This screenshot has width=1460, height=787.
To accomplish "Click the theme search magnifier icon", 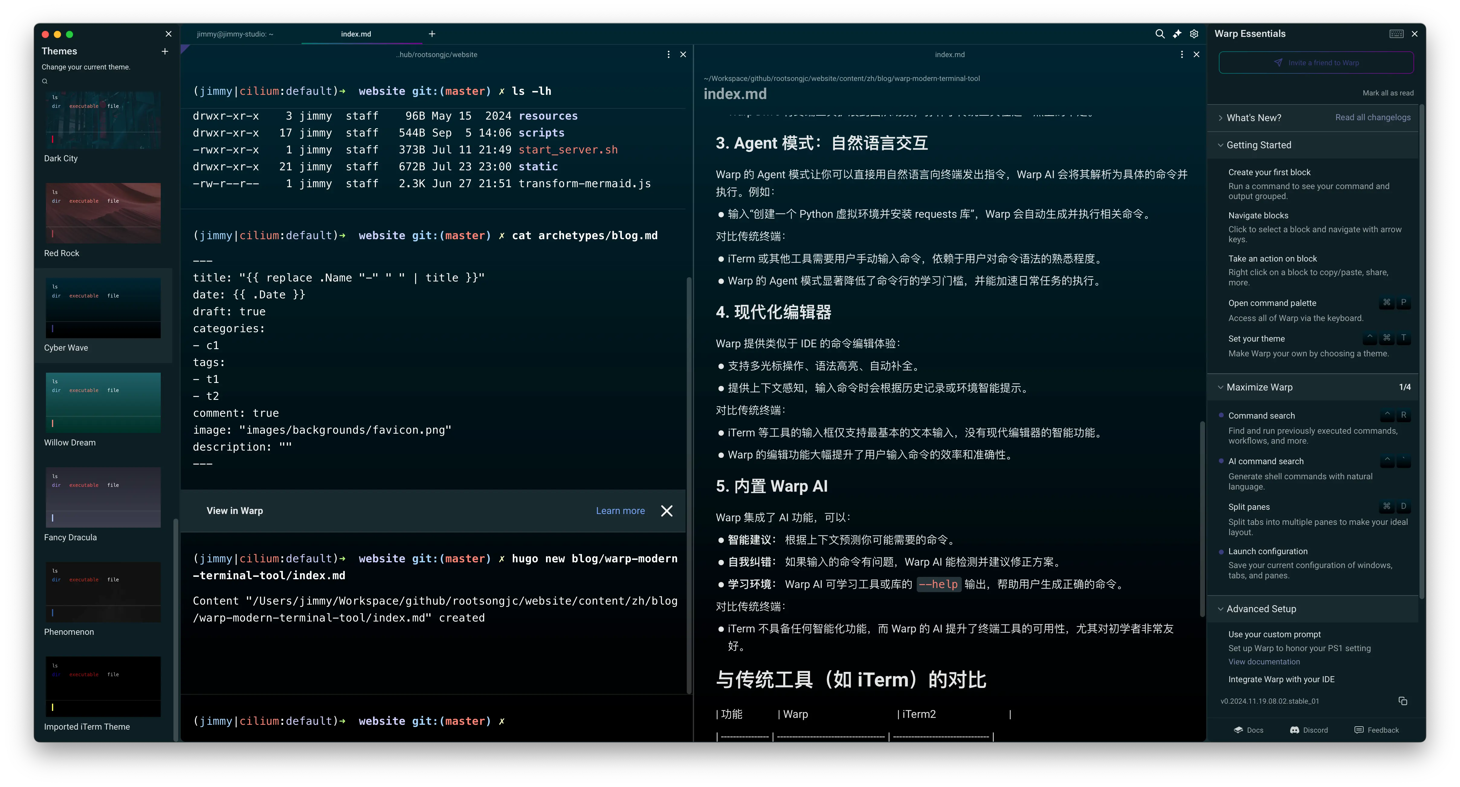I will pos(45,81).
